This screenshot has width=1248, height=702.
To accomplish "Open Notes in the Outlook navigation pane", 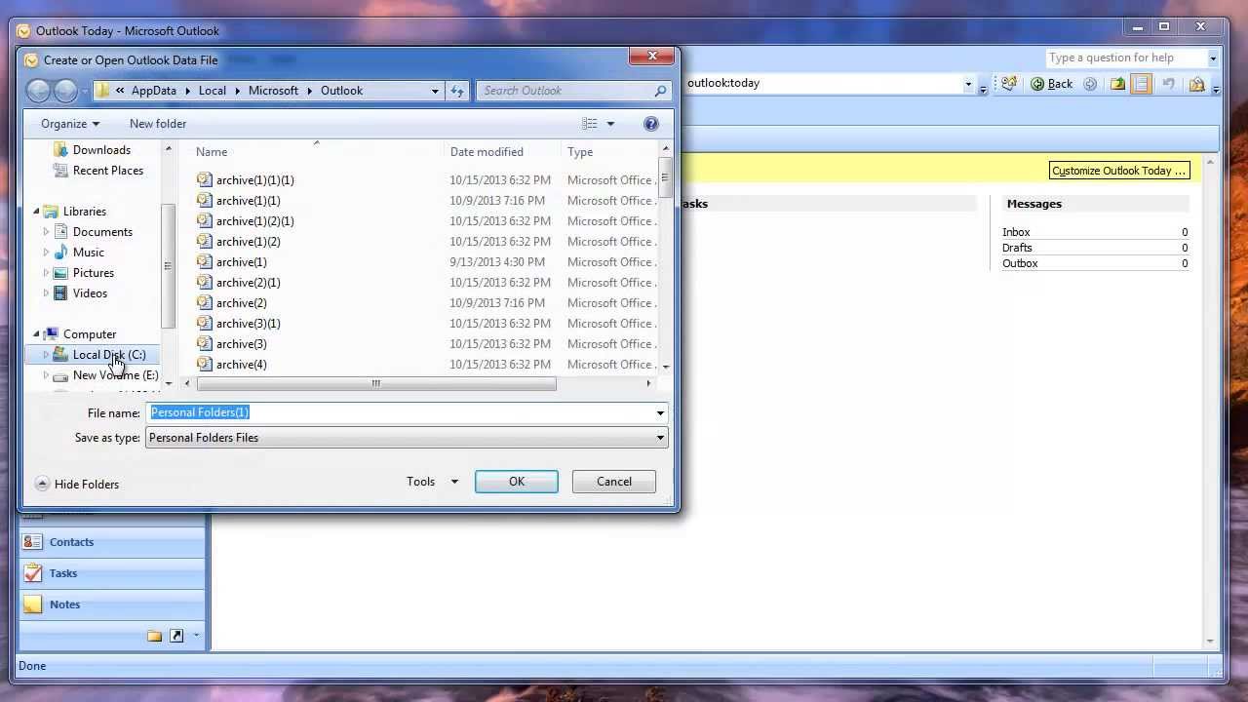I will tap(64, 604).
